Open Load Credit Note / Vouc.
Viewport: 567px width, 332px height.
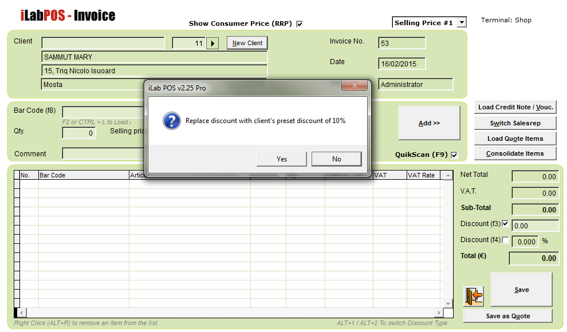515,108
